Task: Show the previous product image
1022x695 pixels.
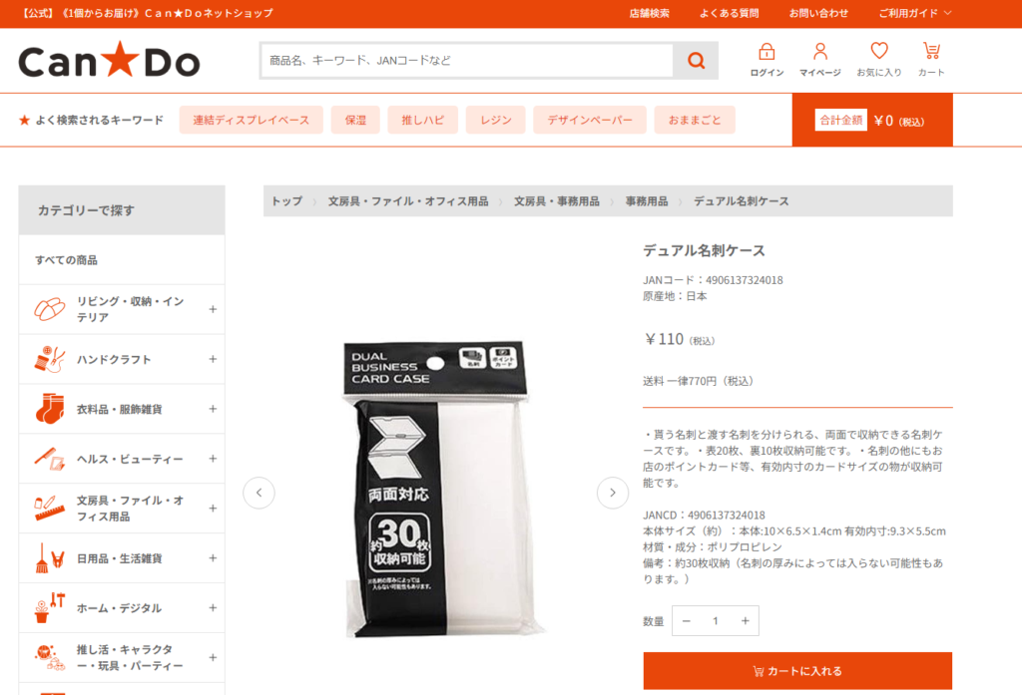Action: pos(258,493)
